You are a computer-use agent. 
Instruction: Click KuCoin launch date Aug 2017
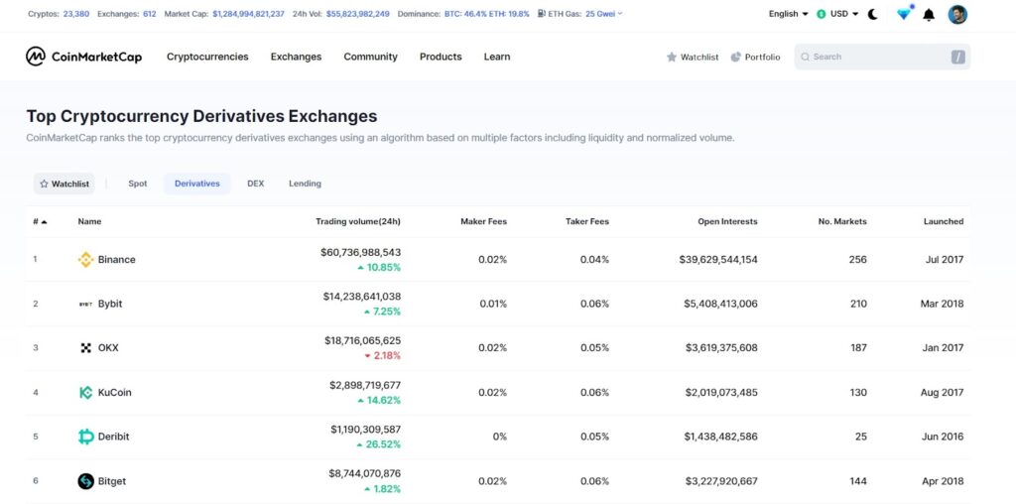click(x=943, y=393)
